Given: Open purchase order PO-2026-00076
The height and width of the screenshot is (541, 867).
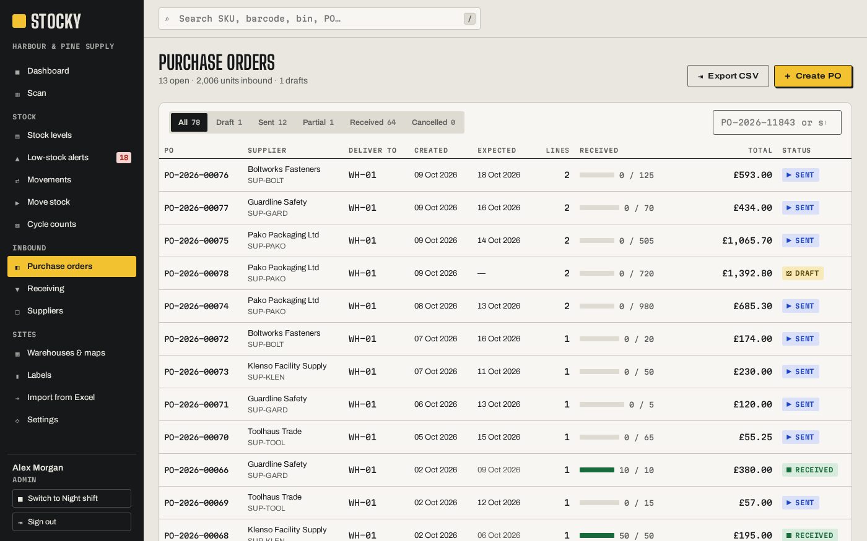Looking at the screenshot, I should [196, 175].
